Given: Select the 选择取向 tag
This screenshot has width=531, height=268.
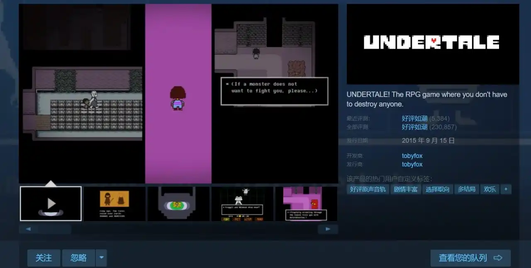Looking at the screenshot, I should (x=438, y=189).
